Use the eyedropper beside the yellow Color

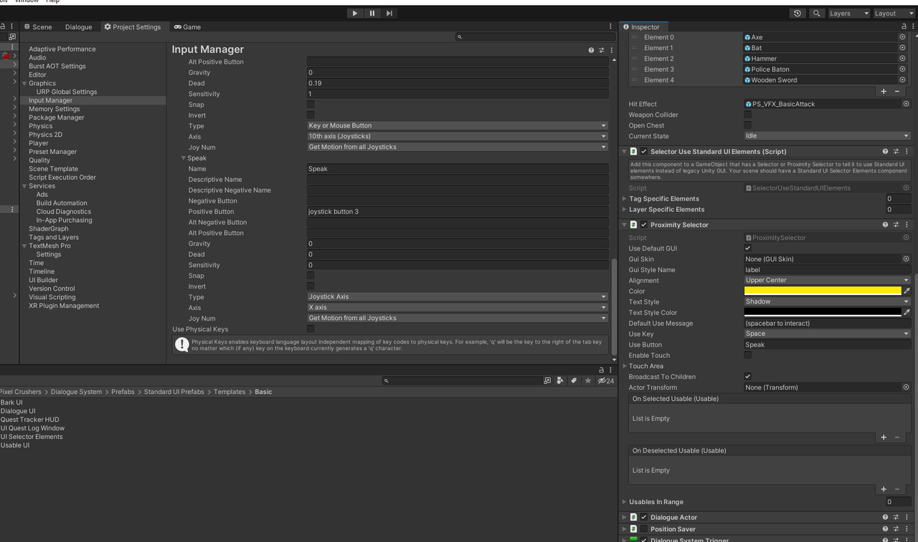point(907,291)
